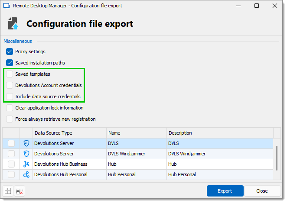The width and height of the screenshot is (287, 203).
Task: Click the Close button
Action: [262, 191]
